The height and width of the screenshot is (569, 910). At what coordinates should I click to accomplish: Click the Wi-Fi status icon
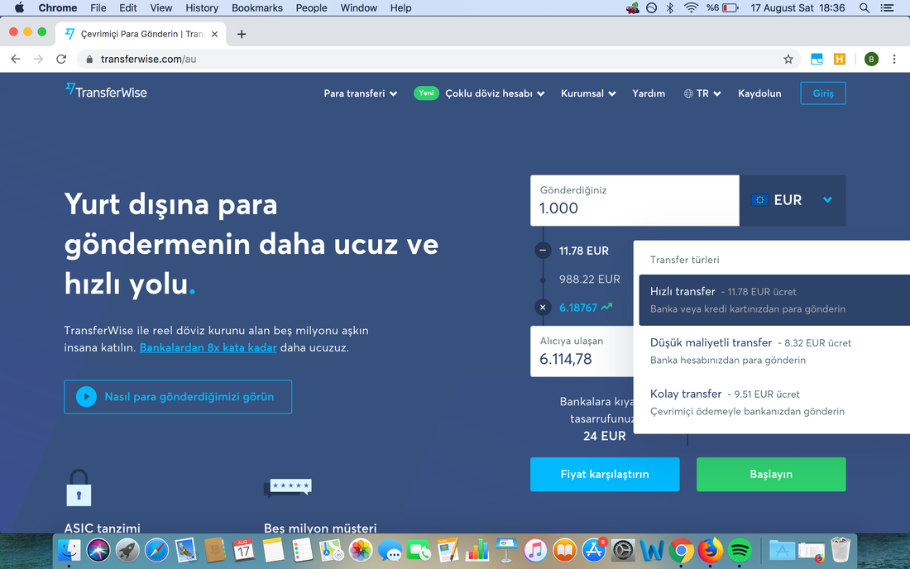[691, 8]
